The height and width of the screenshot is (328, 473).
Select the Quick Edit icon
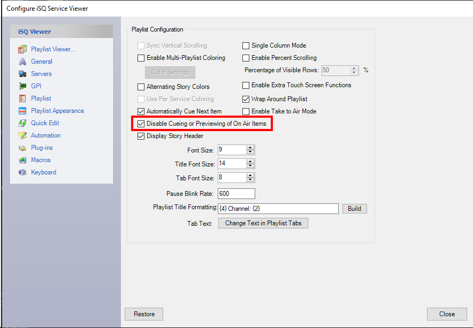22,123
